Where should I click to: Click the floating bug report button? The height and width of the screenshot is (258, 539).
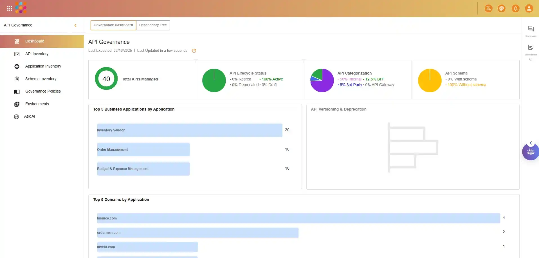[x=531, y=152]
